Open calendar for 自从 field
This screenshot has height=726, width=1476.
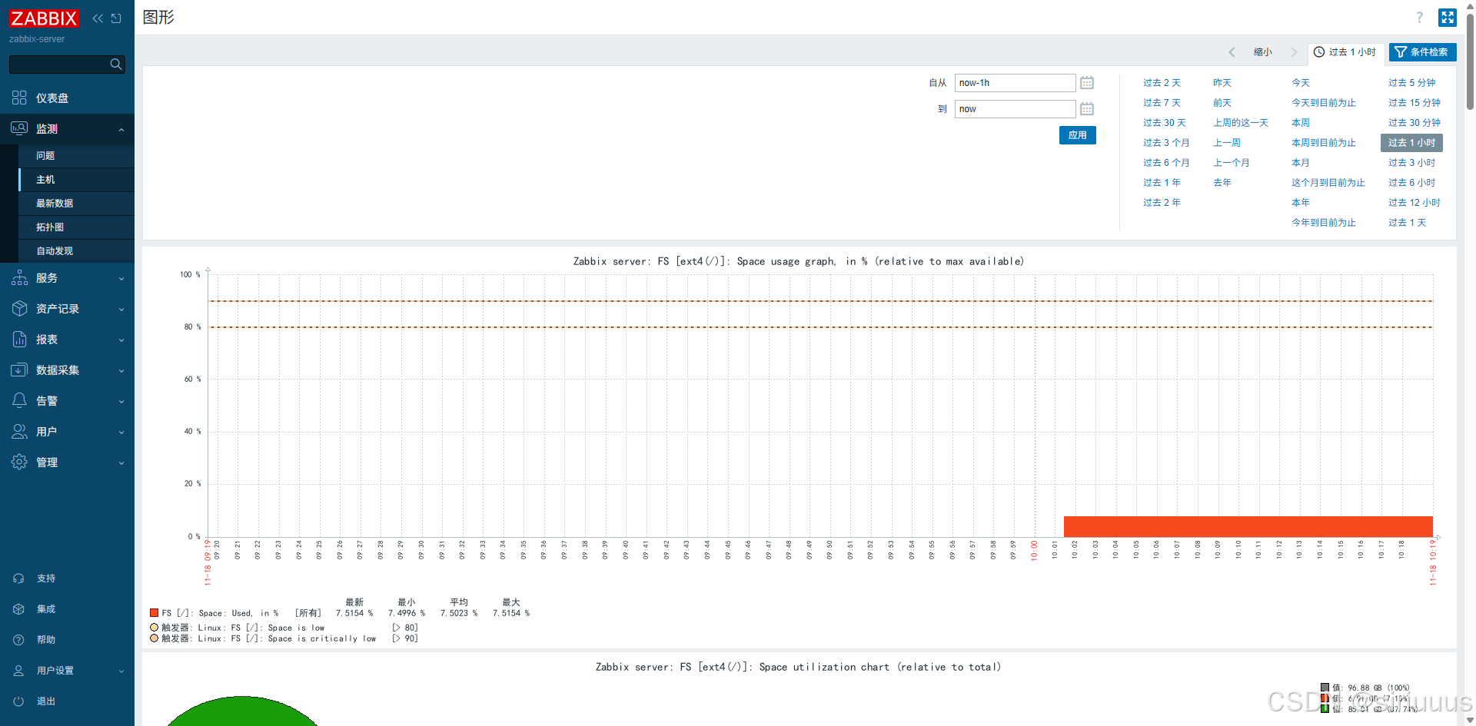point(1087,83)
